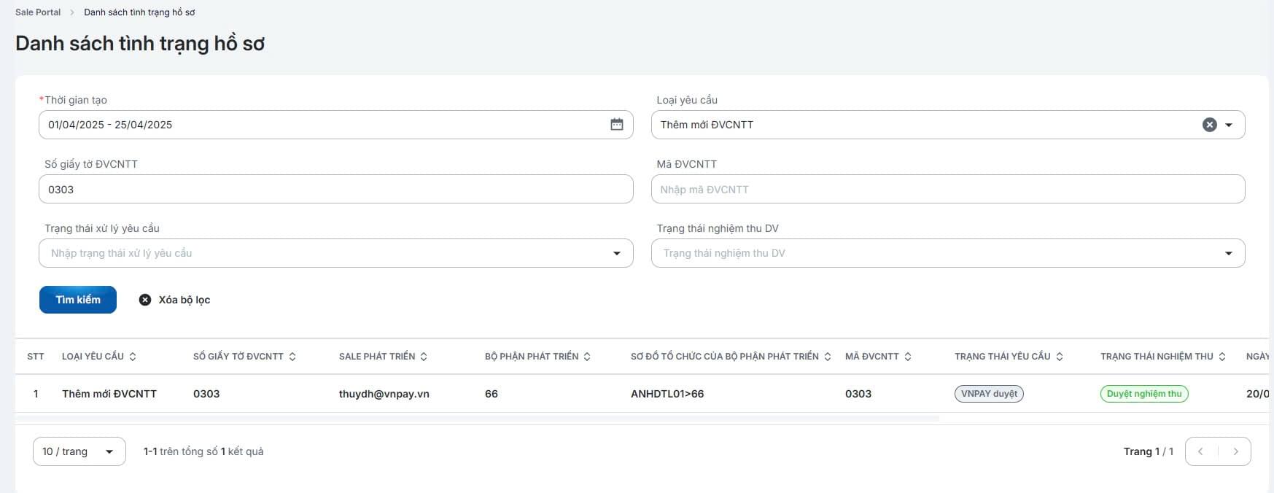Screen dimensions: 1274x493
Task: Expand the Loại yêu cầu dropdown
Action: pyautogui.click(x=1229, y=125)
